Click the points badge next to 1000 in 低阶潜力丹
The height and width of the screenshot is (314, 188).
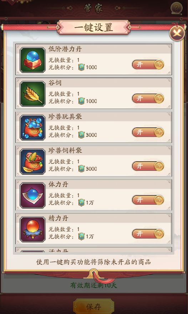(81, 67)
